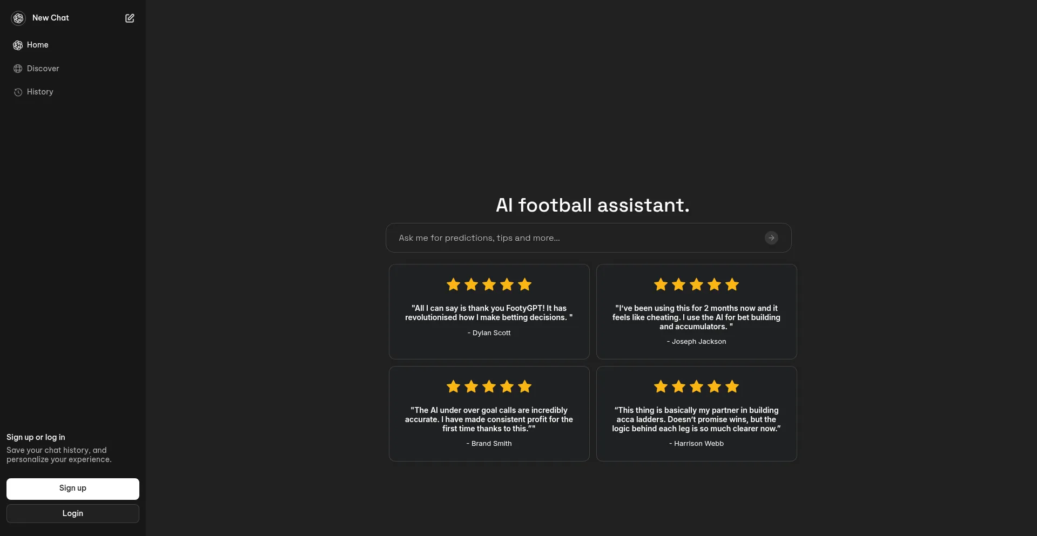Screen dimensions: 1037x536
Task: Click the Sign up or log in text
Action: coord(36,437)
